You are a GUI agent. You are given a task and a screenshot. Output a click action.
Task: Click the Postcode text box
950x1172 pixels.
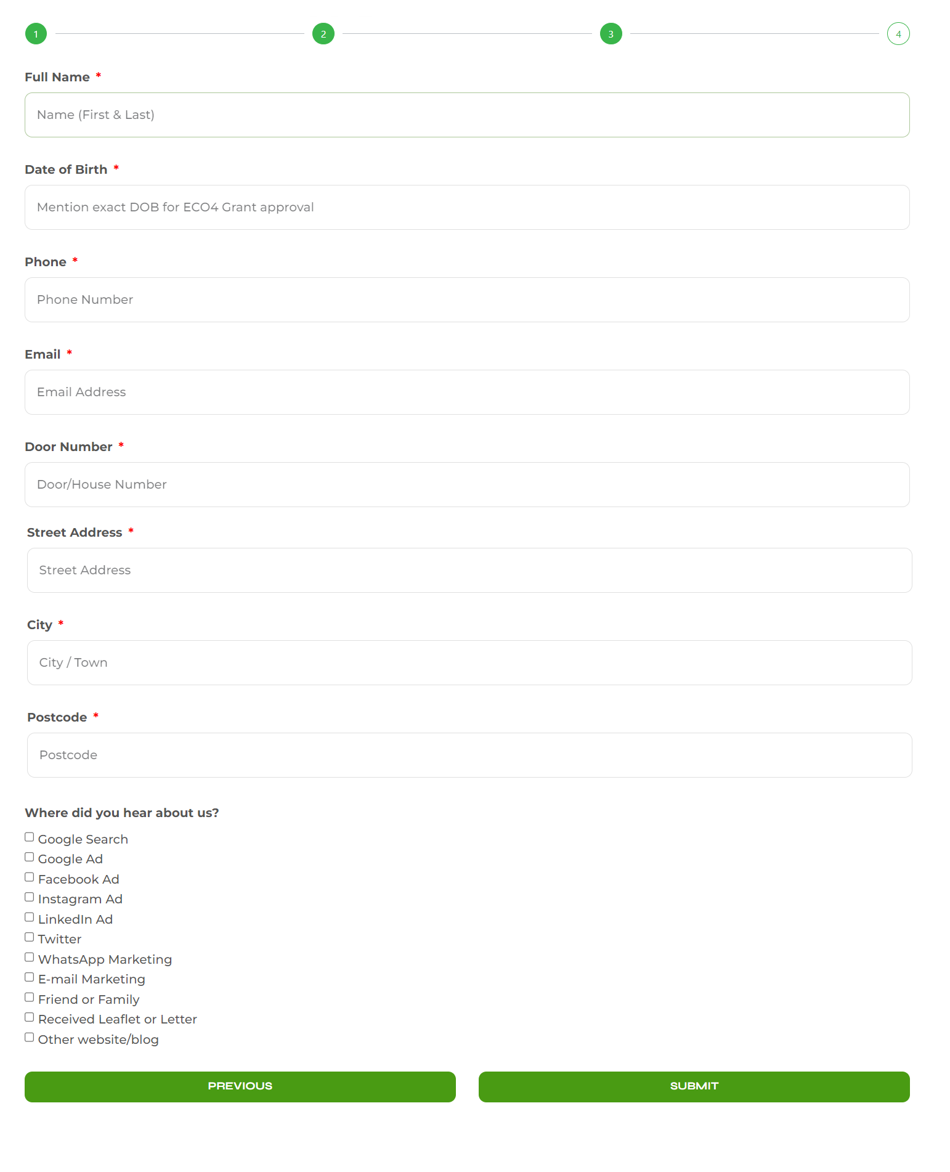coord(469,755)
